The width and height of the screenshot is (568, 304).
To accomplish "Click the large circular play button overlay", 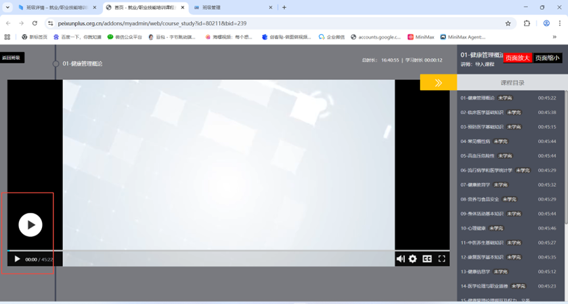I will (x=30, y=225).
